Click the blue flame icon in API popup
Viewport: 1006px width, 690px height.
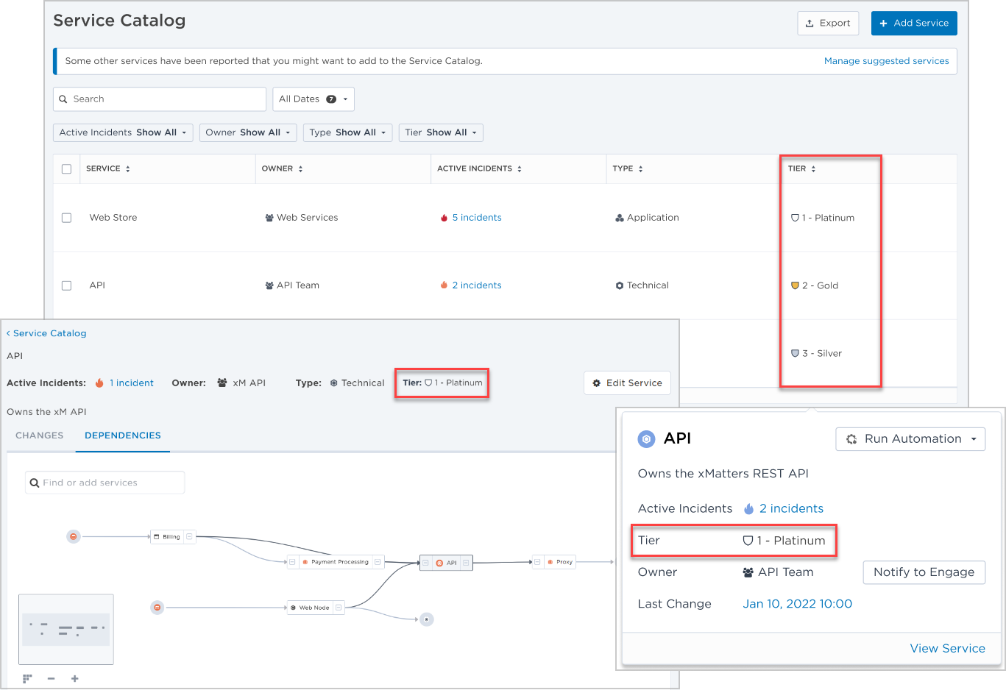tap(749, 509)
